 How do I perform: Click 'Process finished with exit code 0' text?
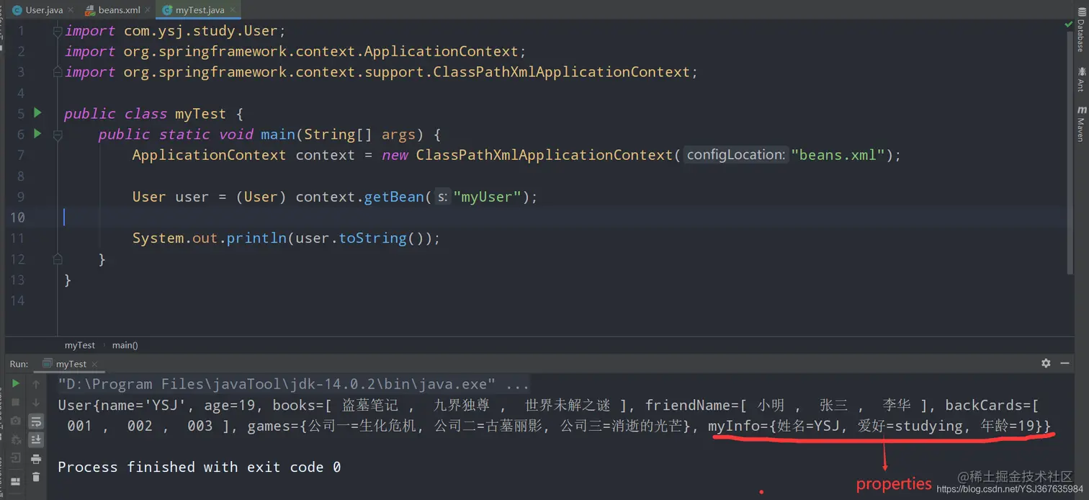[200, 467]
